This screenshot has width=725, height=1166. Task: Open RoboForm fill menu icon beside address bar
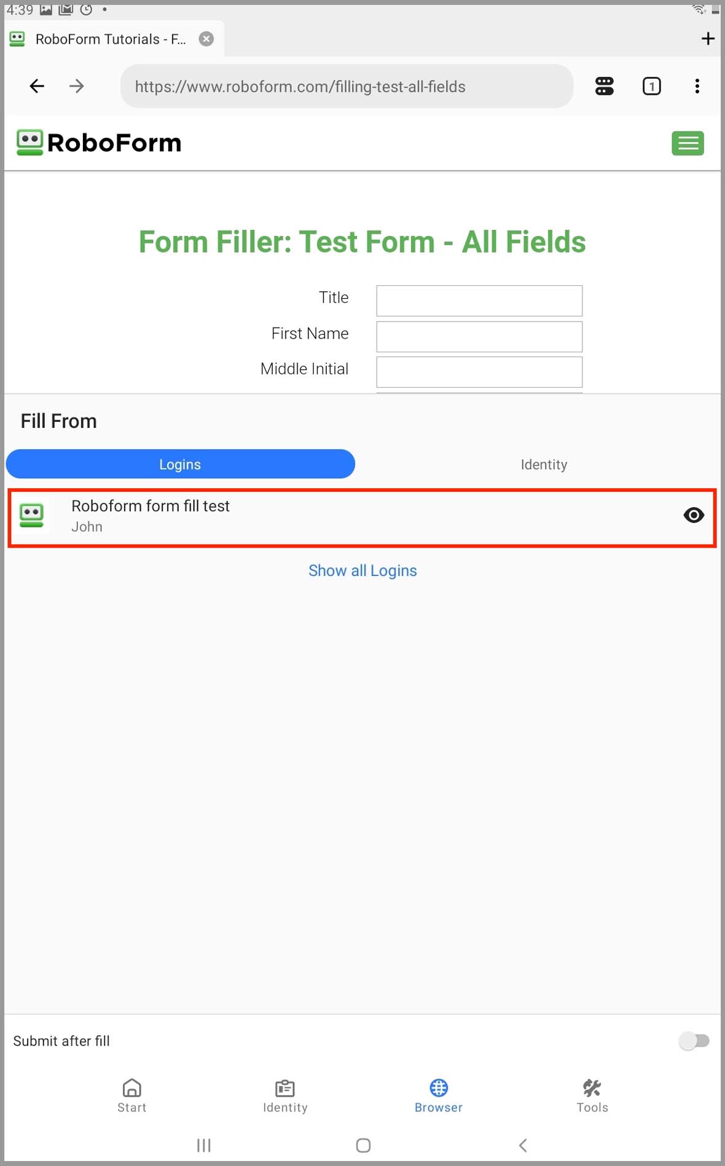tap(604, 86)
